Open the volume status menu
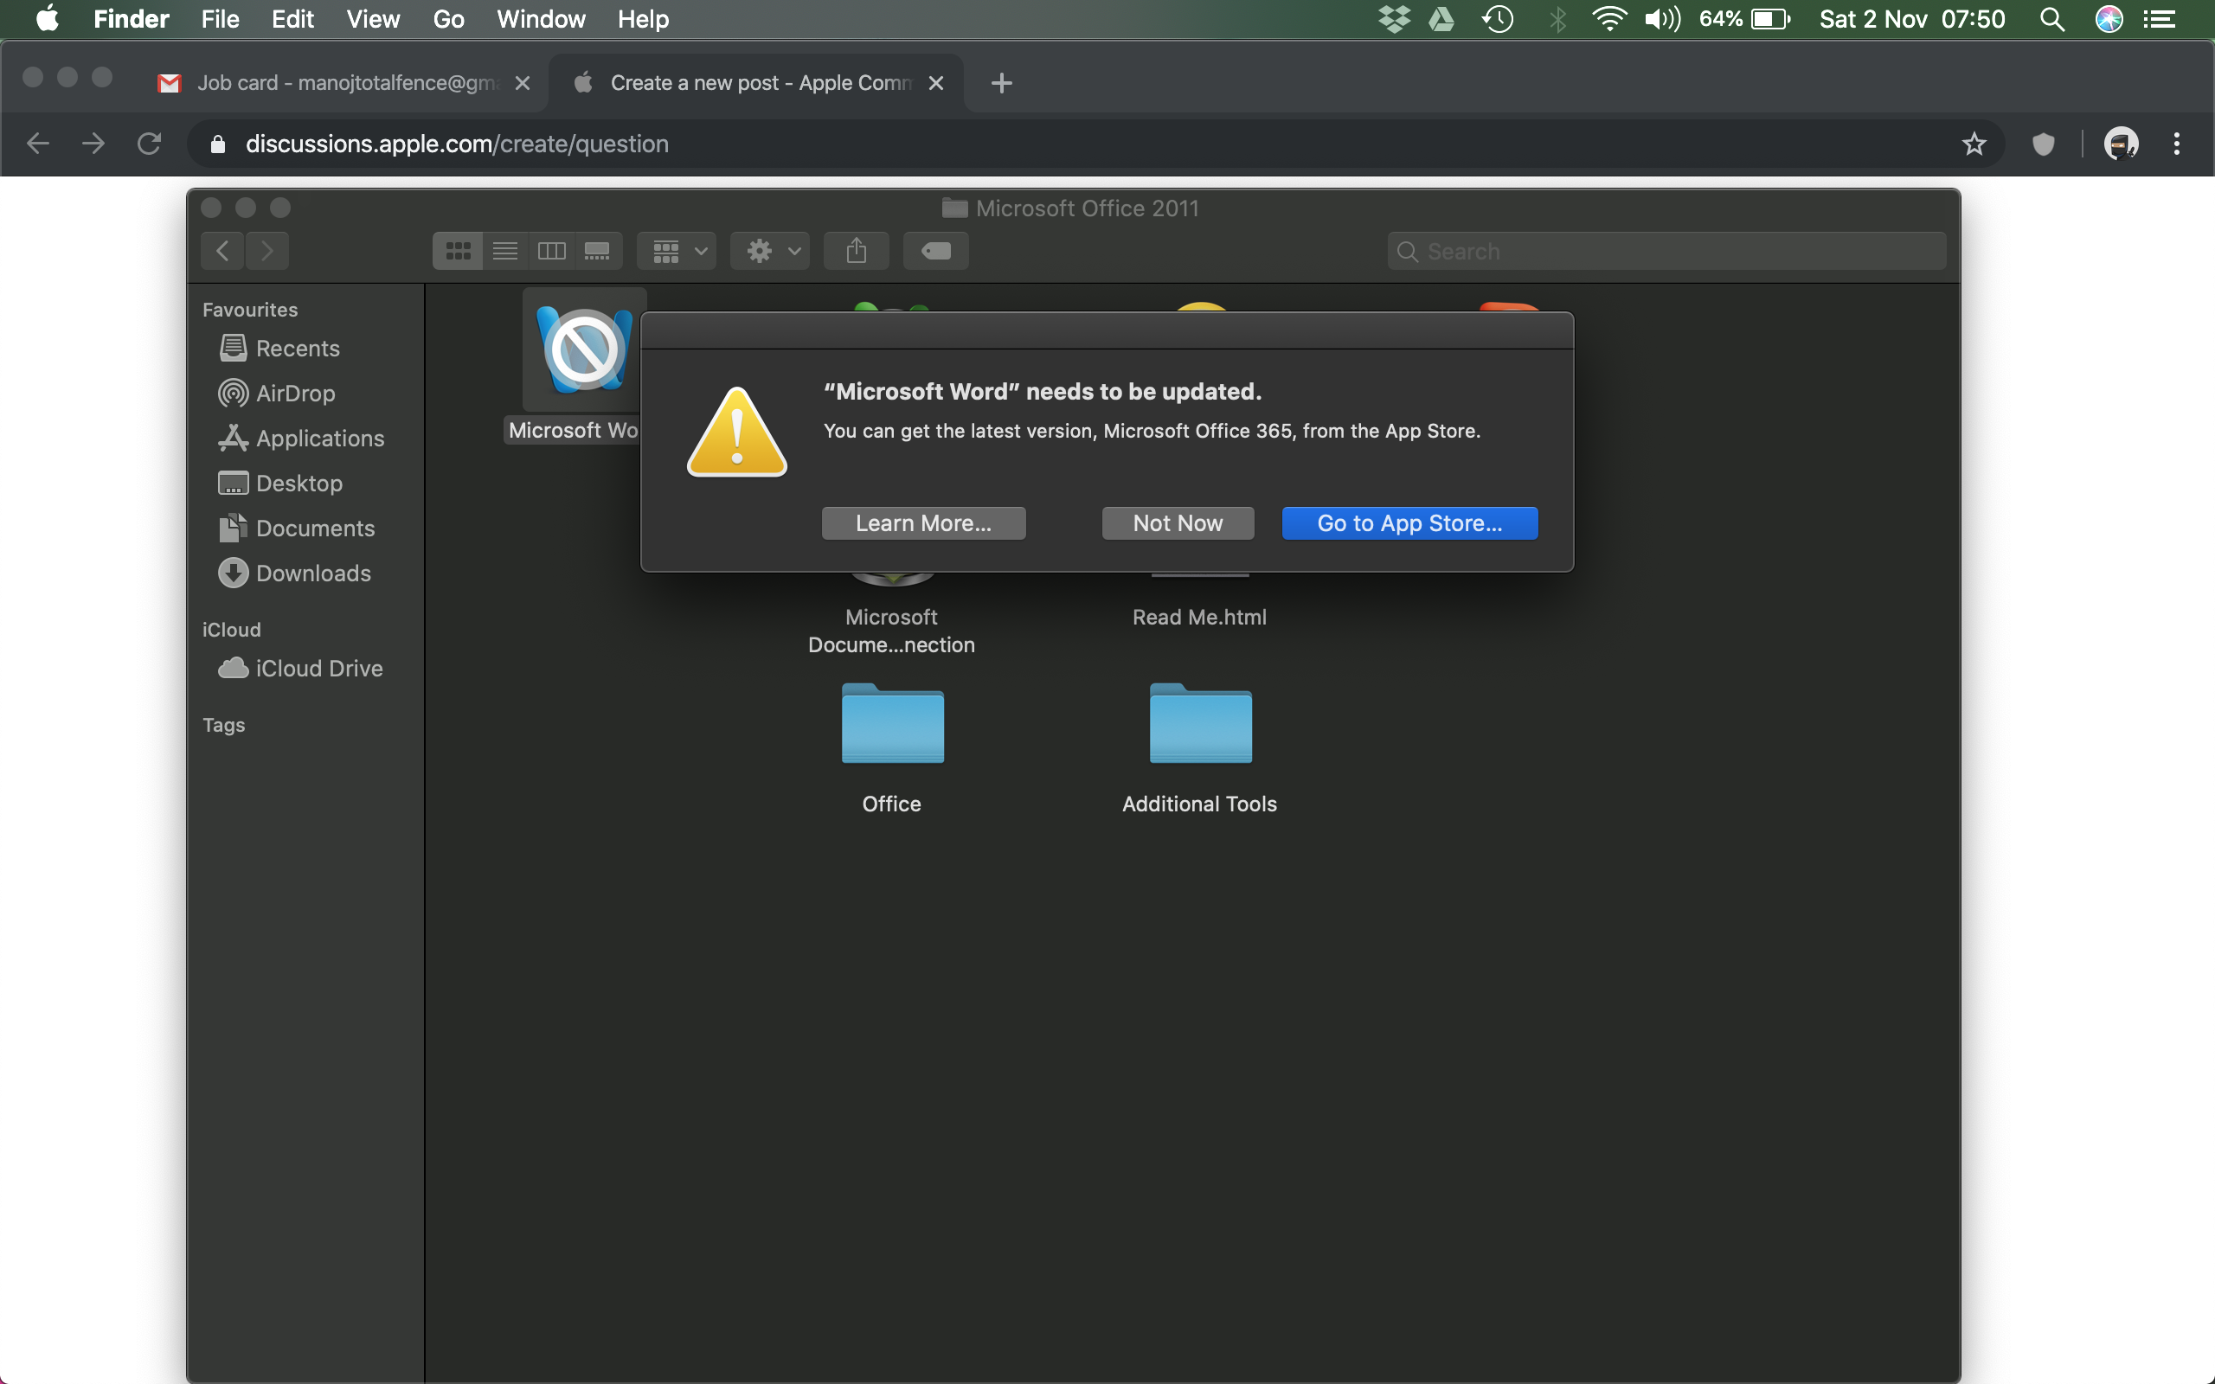 pyautogui.click(x=1661, y=19)
